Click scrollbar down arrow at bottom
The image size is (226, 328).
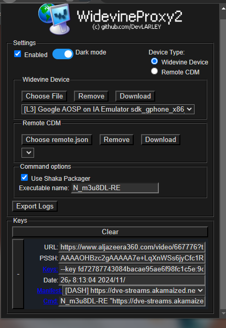(x=223, y=313)
